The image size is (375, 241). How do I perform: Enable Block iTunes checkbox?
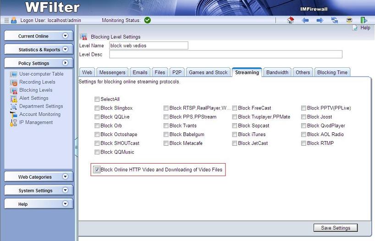235,134
